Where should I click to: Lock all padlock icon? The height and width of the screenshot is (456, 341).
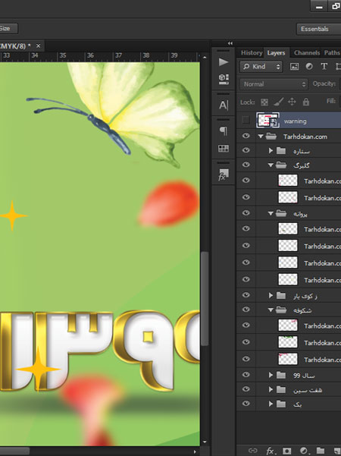coord(306,102)
